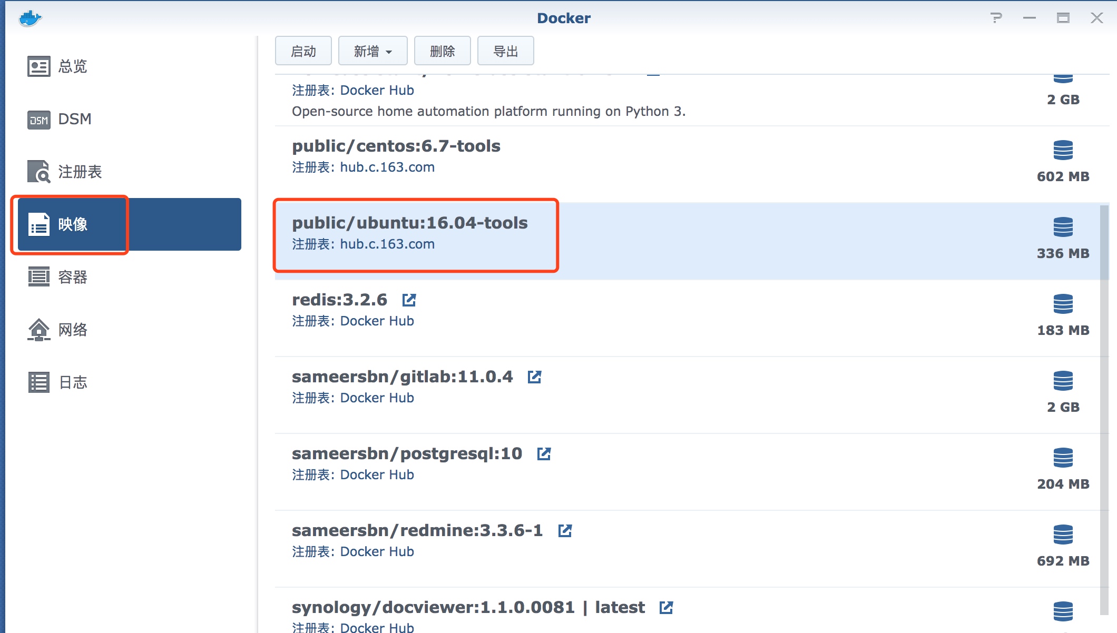
Task: Click database icon above 336 MB
Action: coord(1063,227)
